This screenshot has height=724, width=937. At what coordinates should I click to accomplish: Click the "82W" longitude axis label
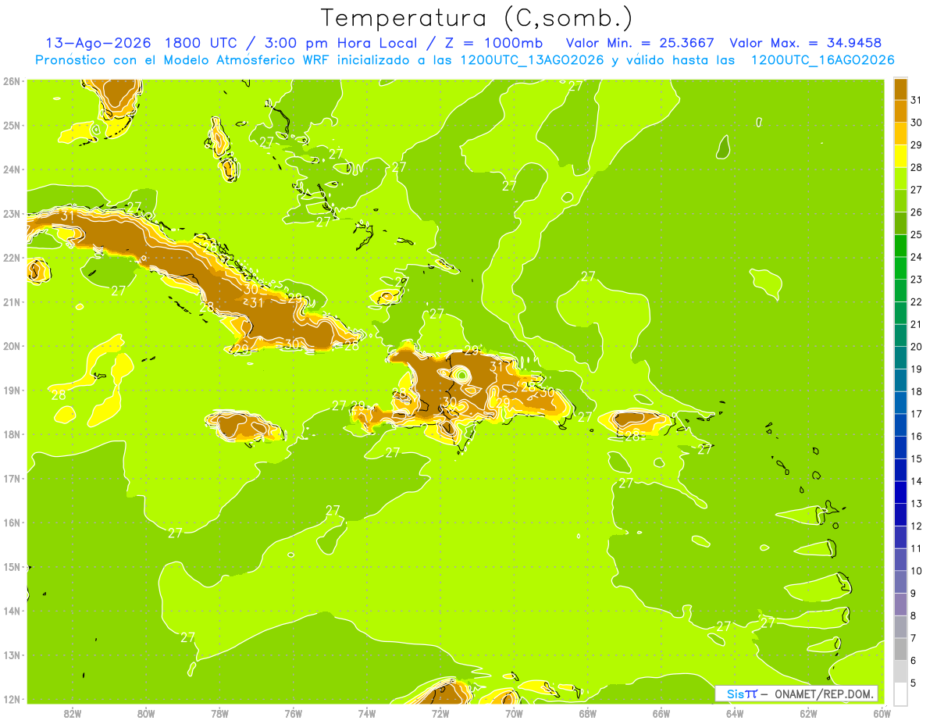point(73,713)
